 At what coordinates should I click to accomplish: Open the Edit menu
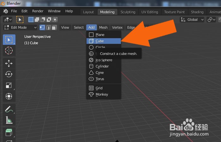coord(24,11)
